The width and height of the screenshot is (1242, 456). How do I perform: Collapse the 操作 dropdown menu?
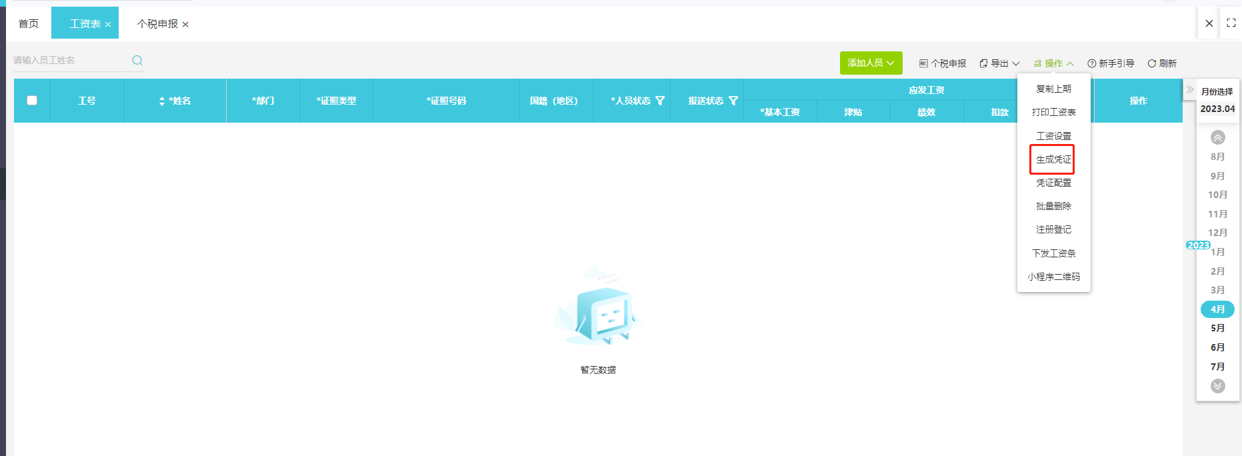[x=1053, y=63]
